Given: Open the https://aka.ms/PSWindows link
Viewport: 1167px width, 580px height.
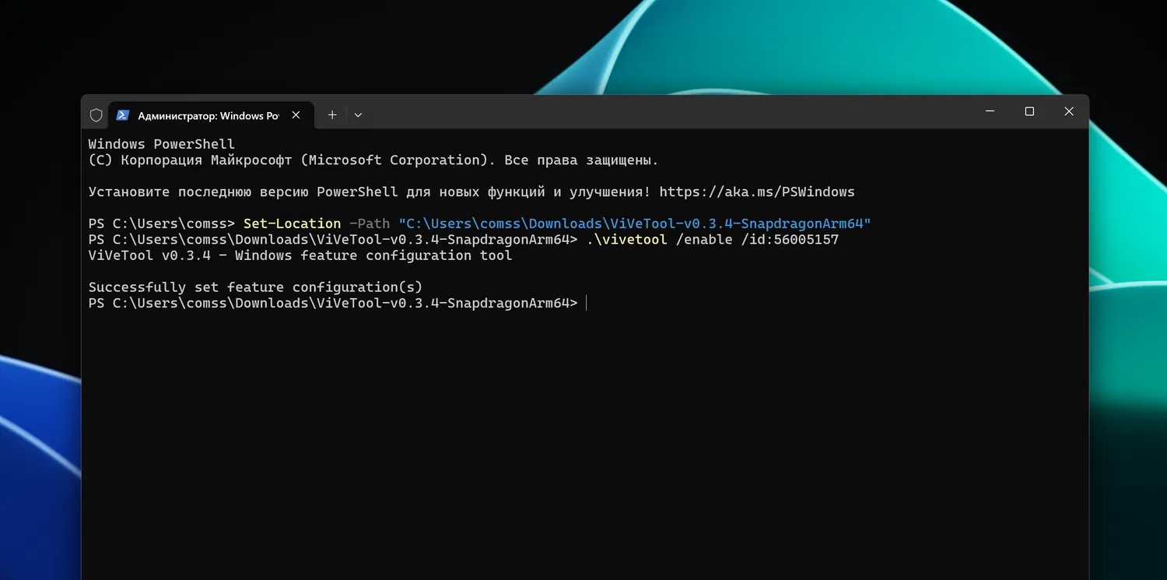Looking at the screenshot, I should click(756, 192).
